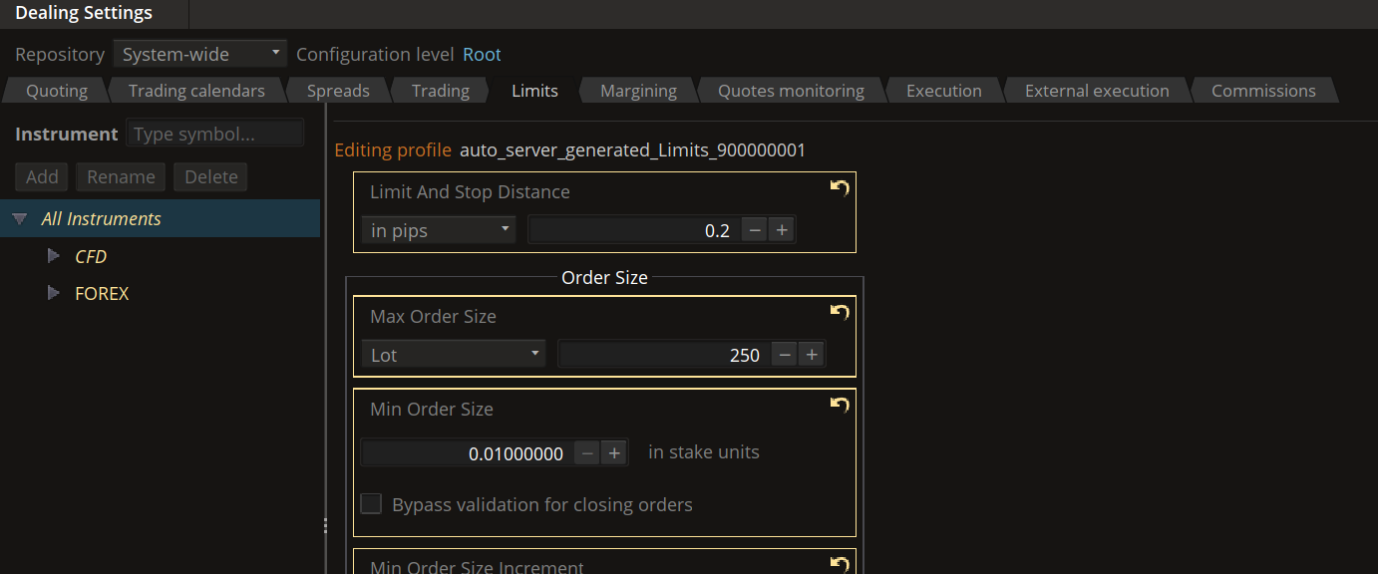
Task: Click the Root configuration level link
Action: click(482, 55)
